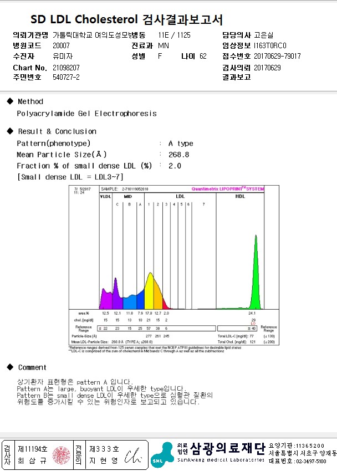Click the Total LDL-C [mg/dl]: 77 entry

[x=236, y=336]
